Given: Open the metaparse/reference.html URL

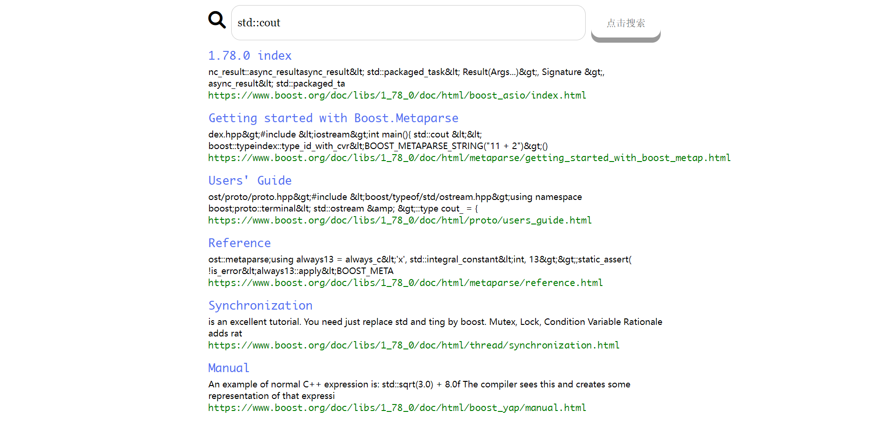Looking at the screenshot, I should pyautogui.click(x=405, y=283).
